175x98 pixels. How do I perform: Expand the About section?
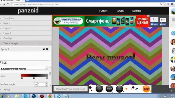[26, 90]
